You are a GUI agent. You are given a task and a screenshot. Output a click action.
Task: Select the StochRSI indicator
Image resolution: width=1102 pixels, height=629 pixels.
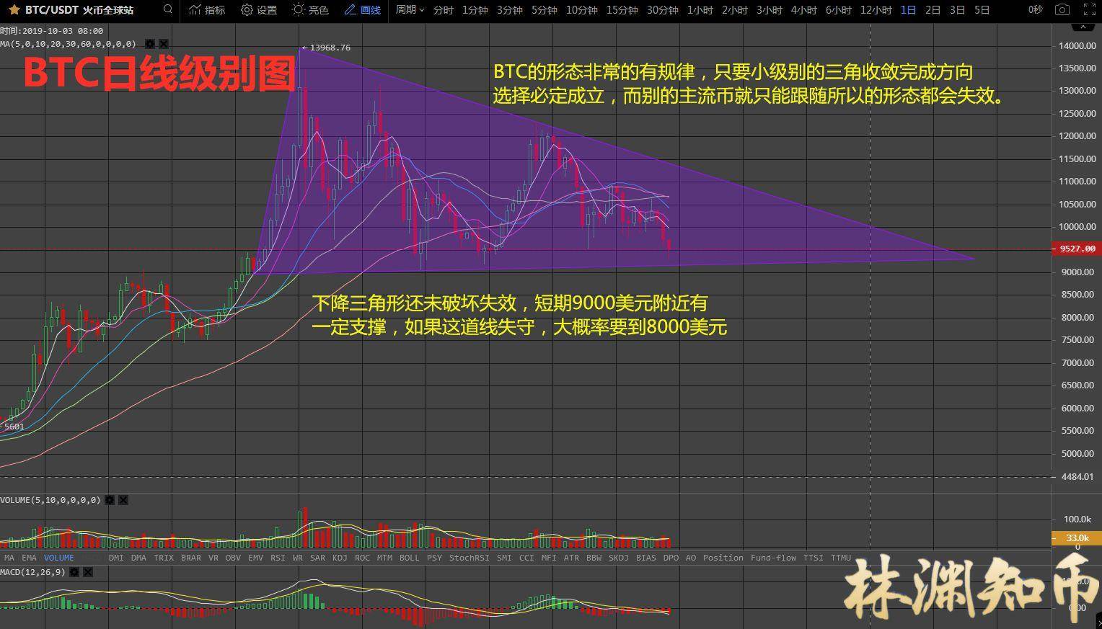pos(469,558)
